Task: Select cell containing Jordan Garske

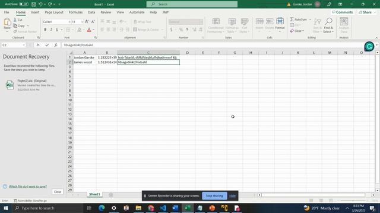Action: click(84, 57)
